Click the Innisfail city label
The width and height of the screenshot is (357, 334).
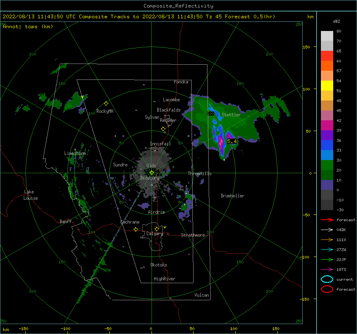click(x=160, y=144)
